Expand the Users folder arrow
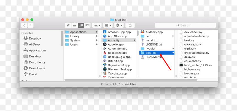The image size is (237, 111). (97, 44)
